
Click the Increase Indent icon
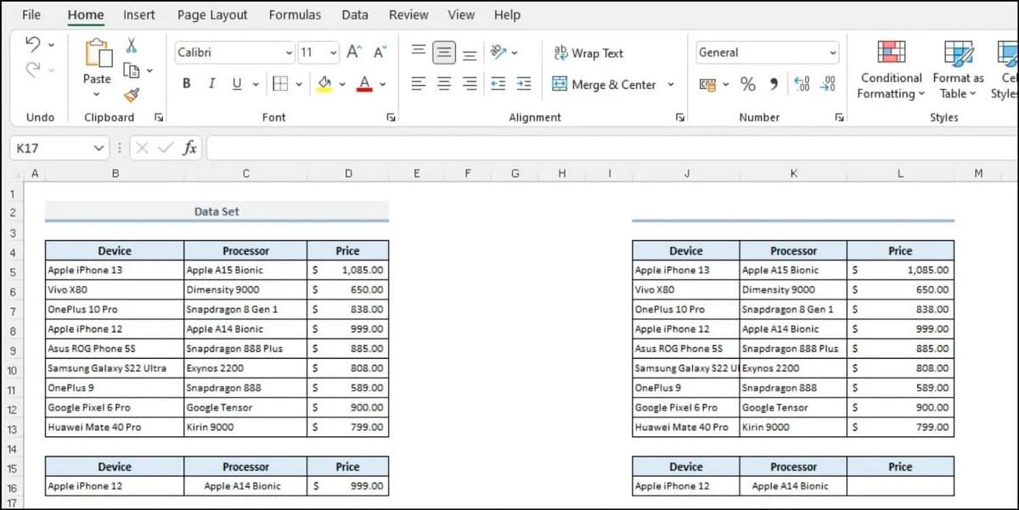(x=523, y=84)
